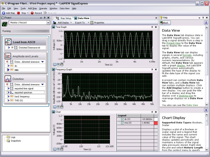
Task: Select the Distortion step icon
Action: 8,80
